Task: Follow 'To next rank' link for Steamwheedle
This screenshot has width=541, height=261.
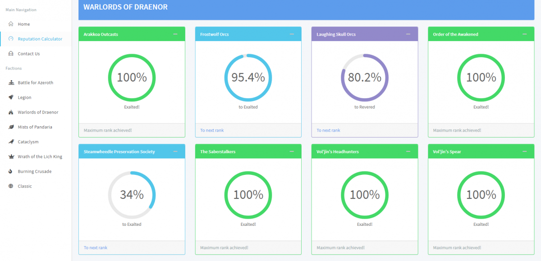Action: point(96,247)
